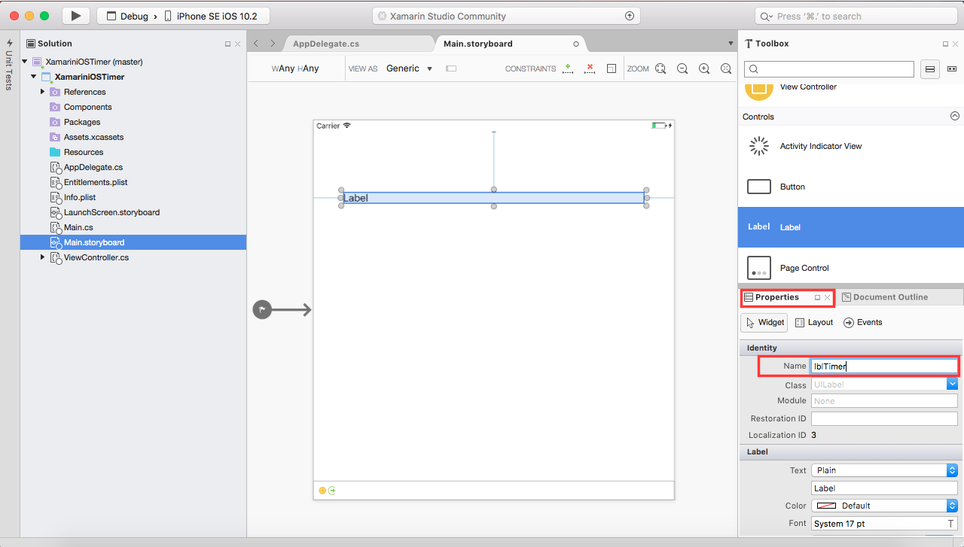Select the Events tab in Properties

point(862,322)
